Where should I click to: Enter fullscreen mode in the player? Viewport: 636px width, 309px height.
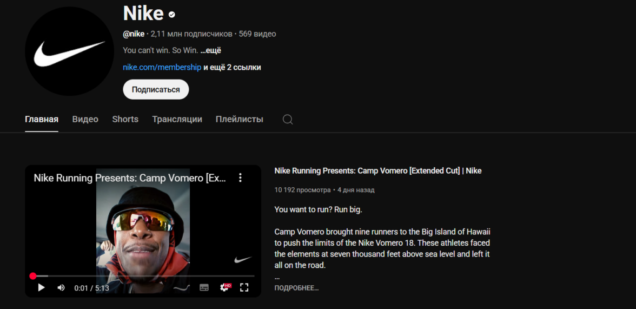click(x=244, y=287)
